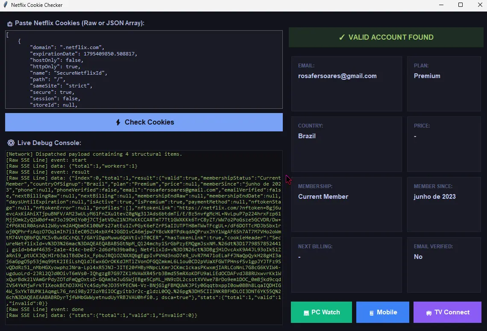Viewport: 487px width, 331px height.
Task: Click the Paste Netflix Cookies heading
Action: pyautogui.click(x=79, y=23)
